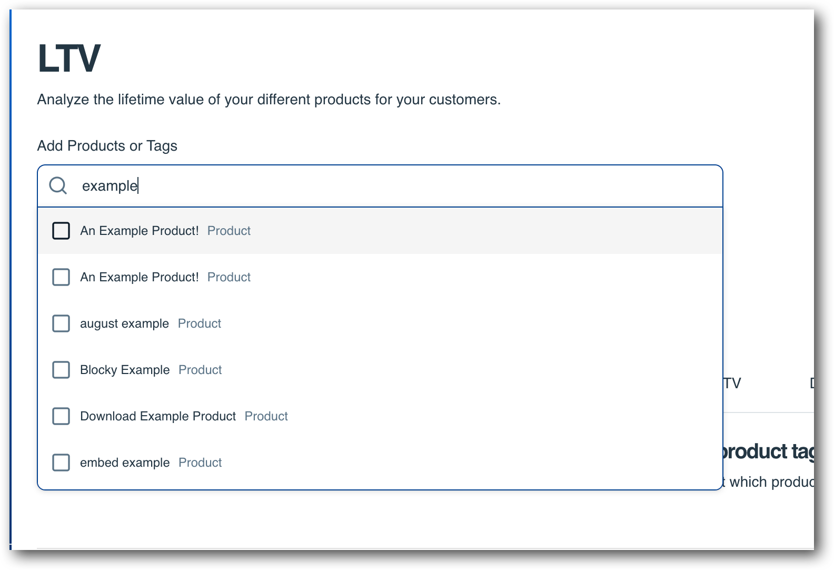The image size is (834, 570).
Task: Toggle the Blocky Example checkbox
Action: tap(61, 370)
